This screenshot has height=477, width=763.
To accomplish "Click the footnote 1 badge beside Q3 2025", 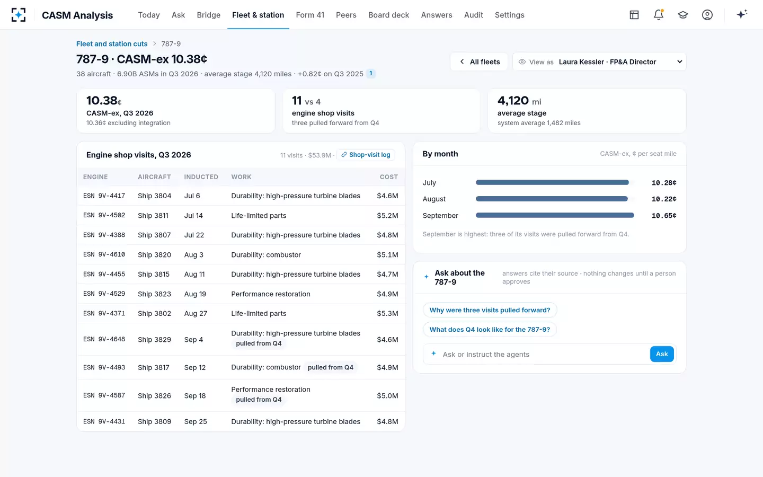I will (x=371, y=74).
